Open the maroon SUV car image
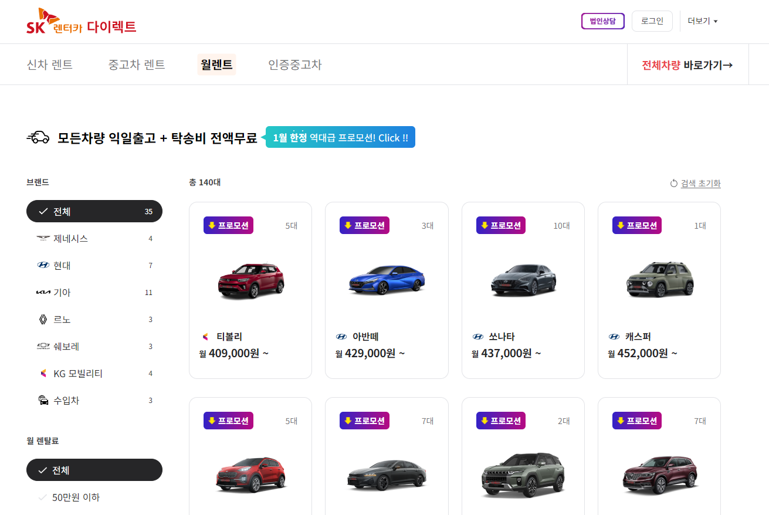 (659, 474)
